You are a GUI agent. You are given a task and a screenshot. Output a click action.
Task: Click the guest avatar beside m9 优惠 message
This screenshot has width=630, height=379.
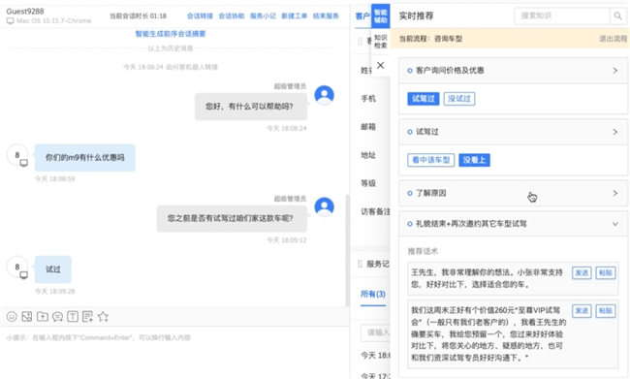tap(17, 155)
